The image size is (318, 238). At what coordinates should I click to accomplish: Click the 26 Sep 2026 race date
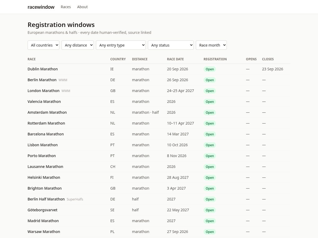pyautogui.click(x=178, y=80)
